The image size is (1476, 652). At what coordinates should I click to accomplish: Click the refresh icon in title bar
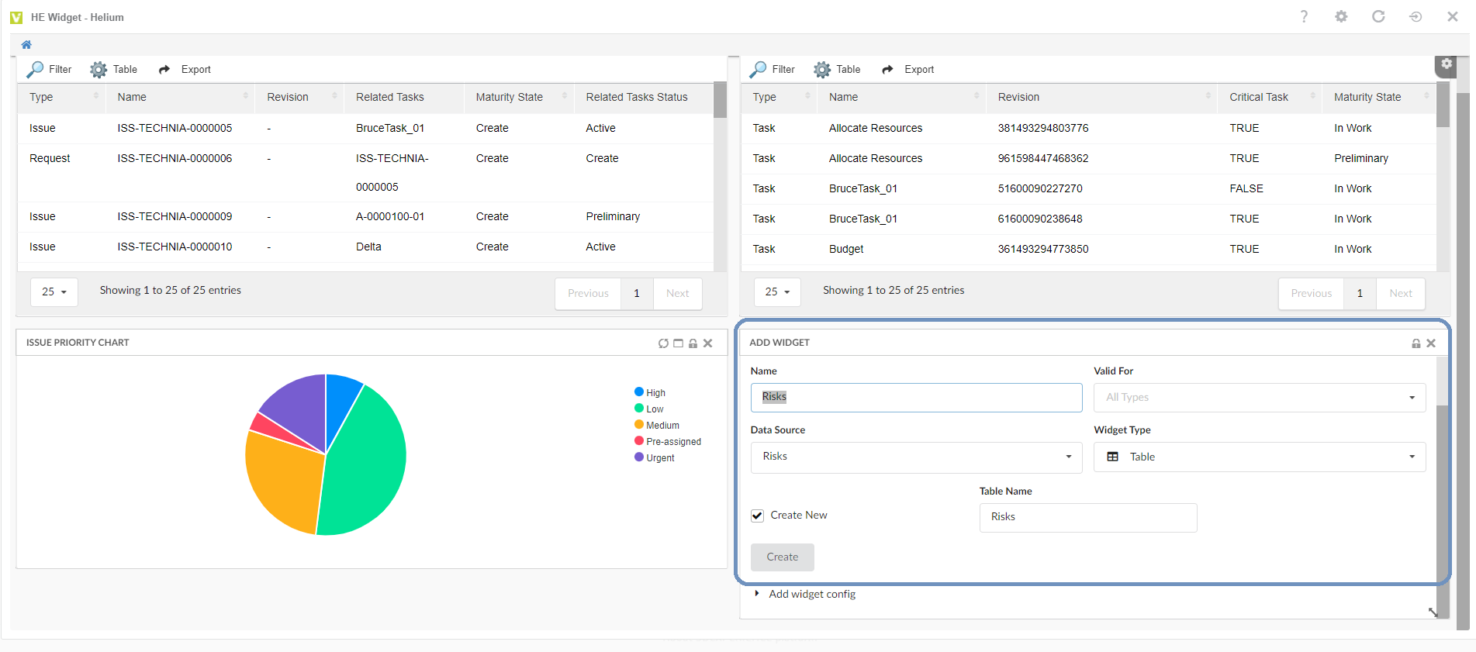pos(1378,17)
